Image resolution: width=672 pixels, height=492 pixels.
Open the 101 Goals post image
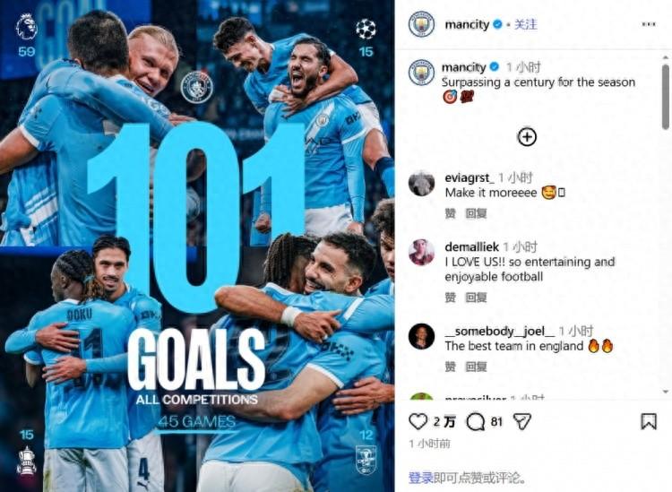pyautogui.click(x=197, y=246)
